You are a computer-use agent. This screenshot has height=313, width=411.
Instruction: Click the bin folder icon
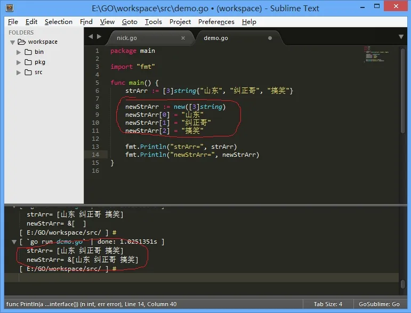28,52
